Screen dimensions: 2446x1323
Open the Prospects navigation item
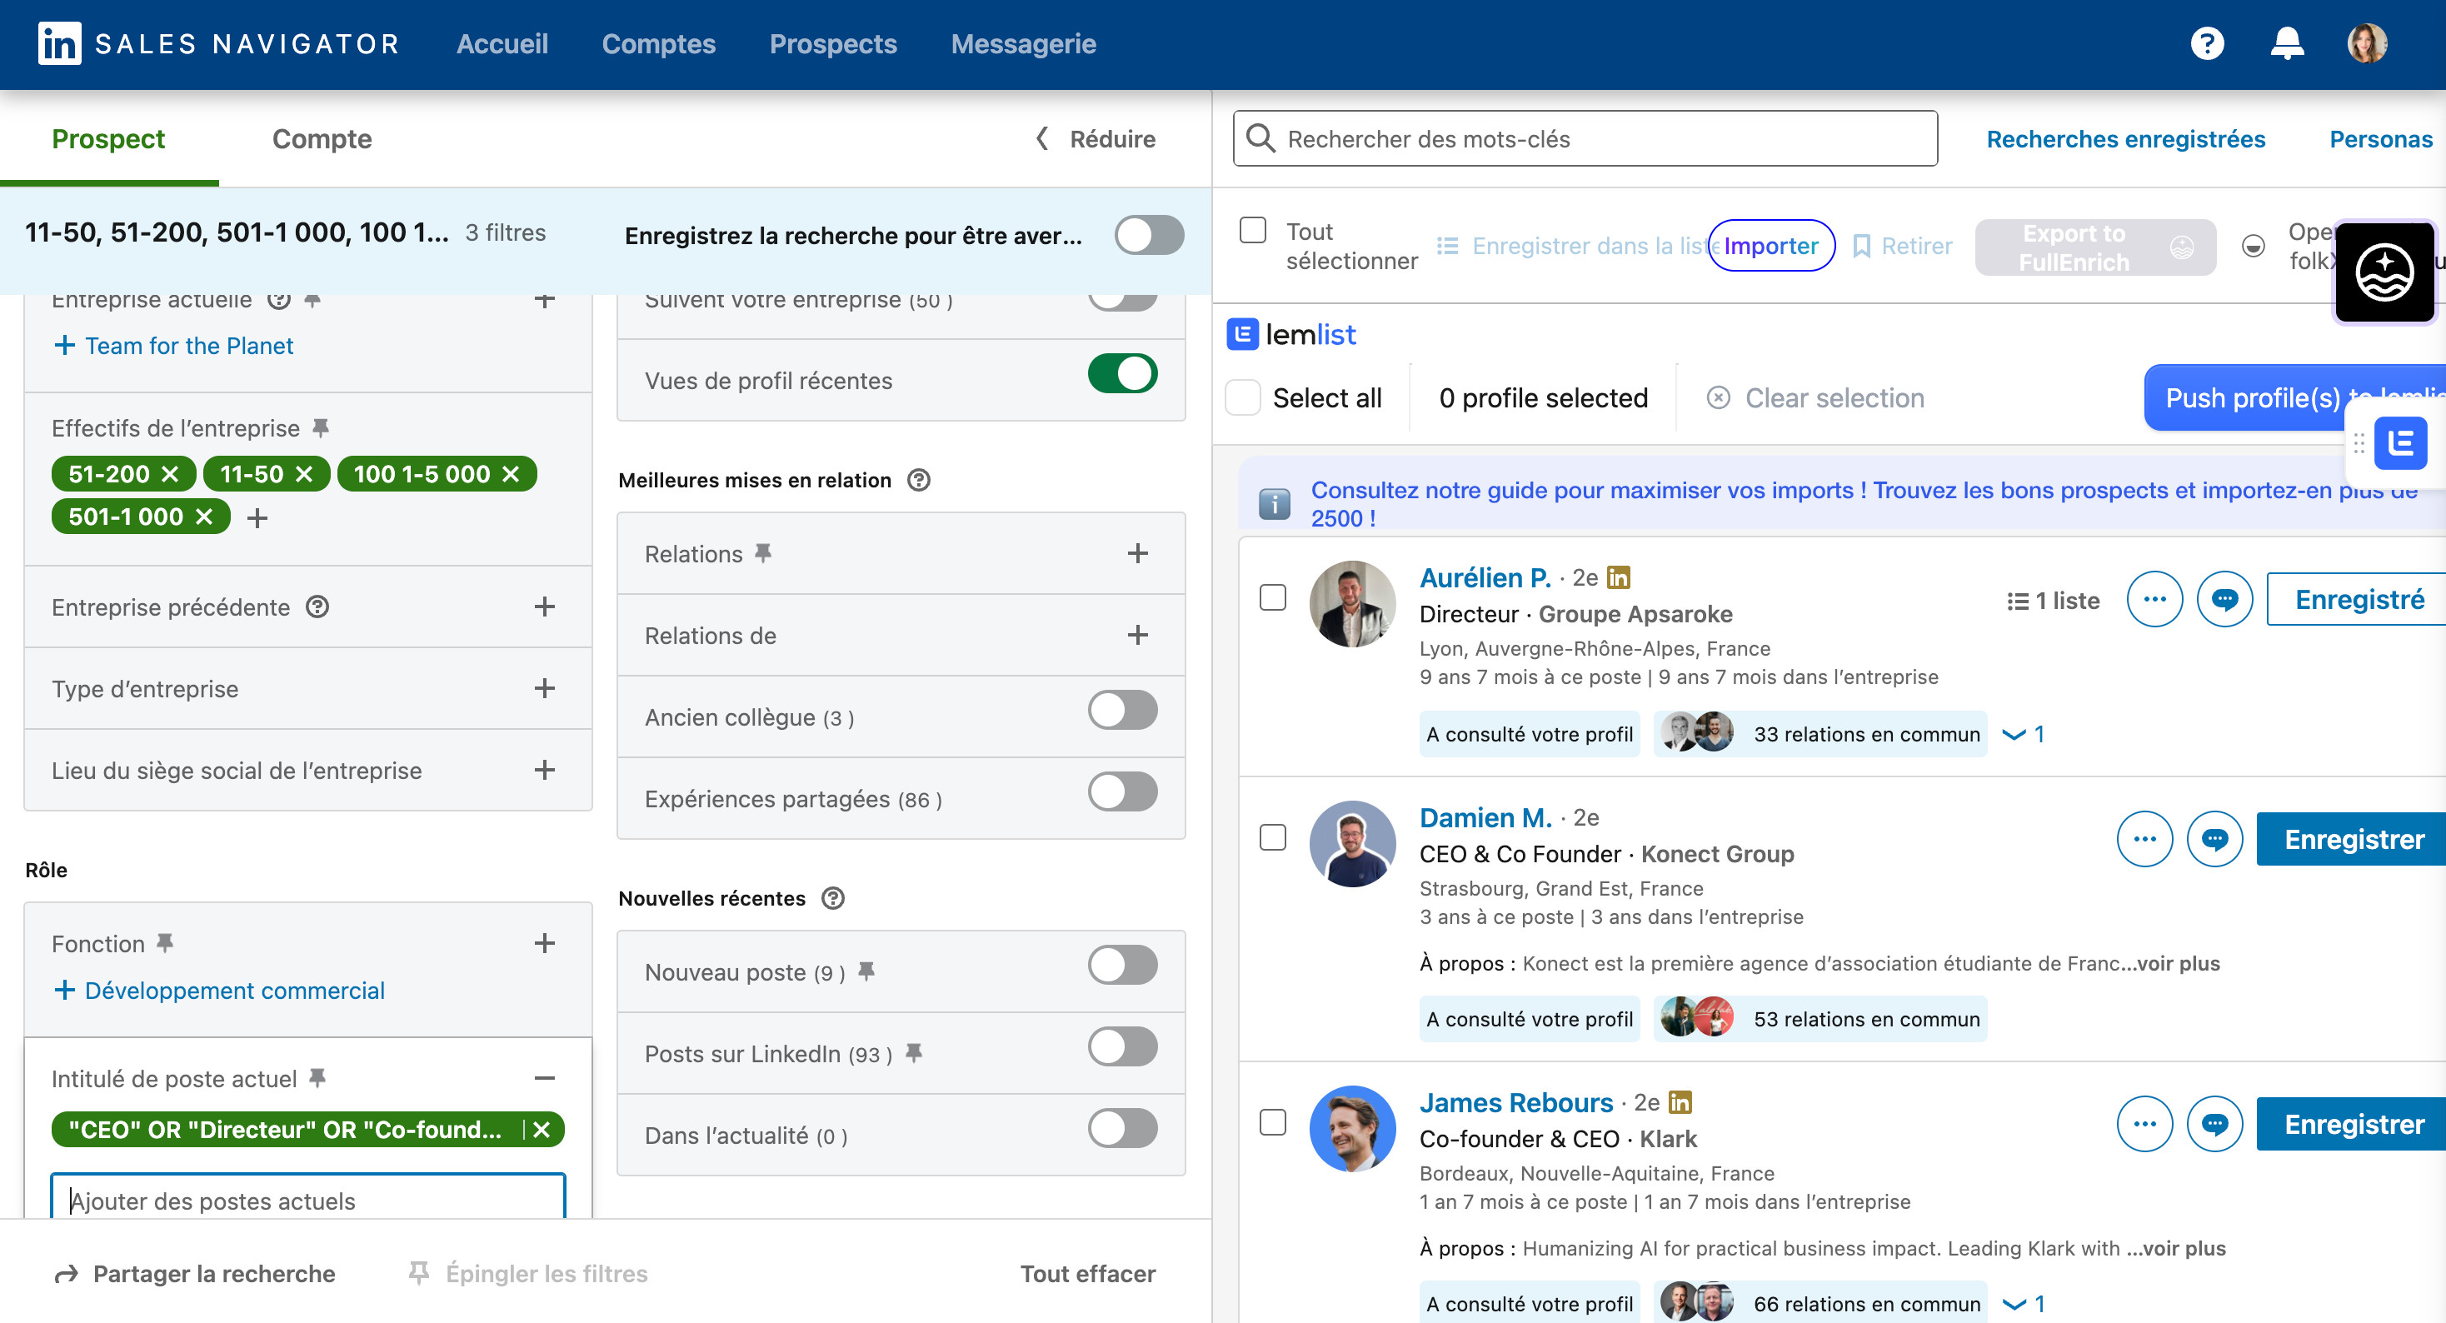point(833,43)
